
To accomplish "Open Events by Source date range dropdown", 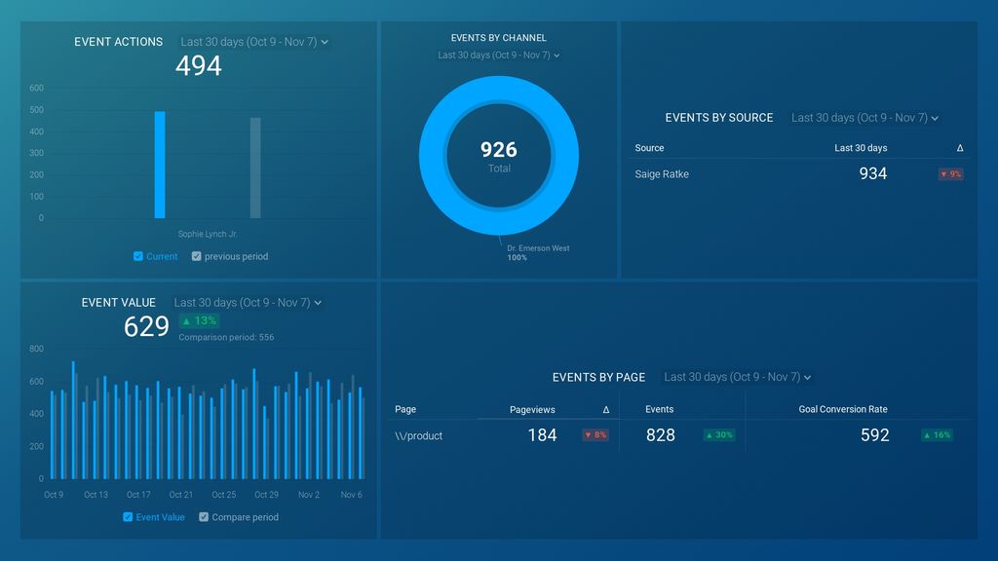I will click(x=865, y=118).
